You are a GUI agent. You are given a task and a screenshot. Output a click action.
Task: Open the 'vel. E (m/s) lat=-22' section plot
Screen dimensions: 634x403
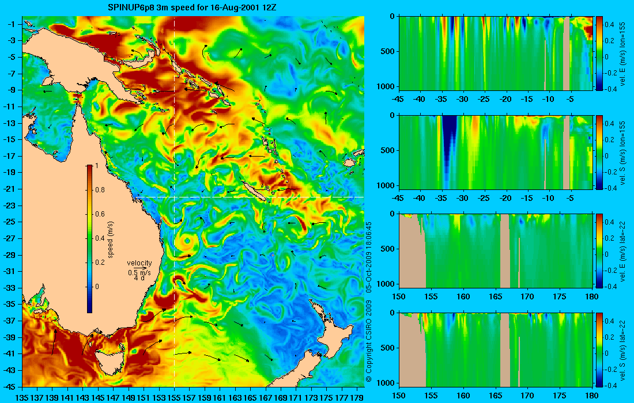point(496,251)
